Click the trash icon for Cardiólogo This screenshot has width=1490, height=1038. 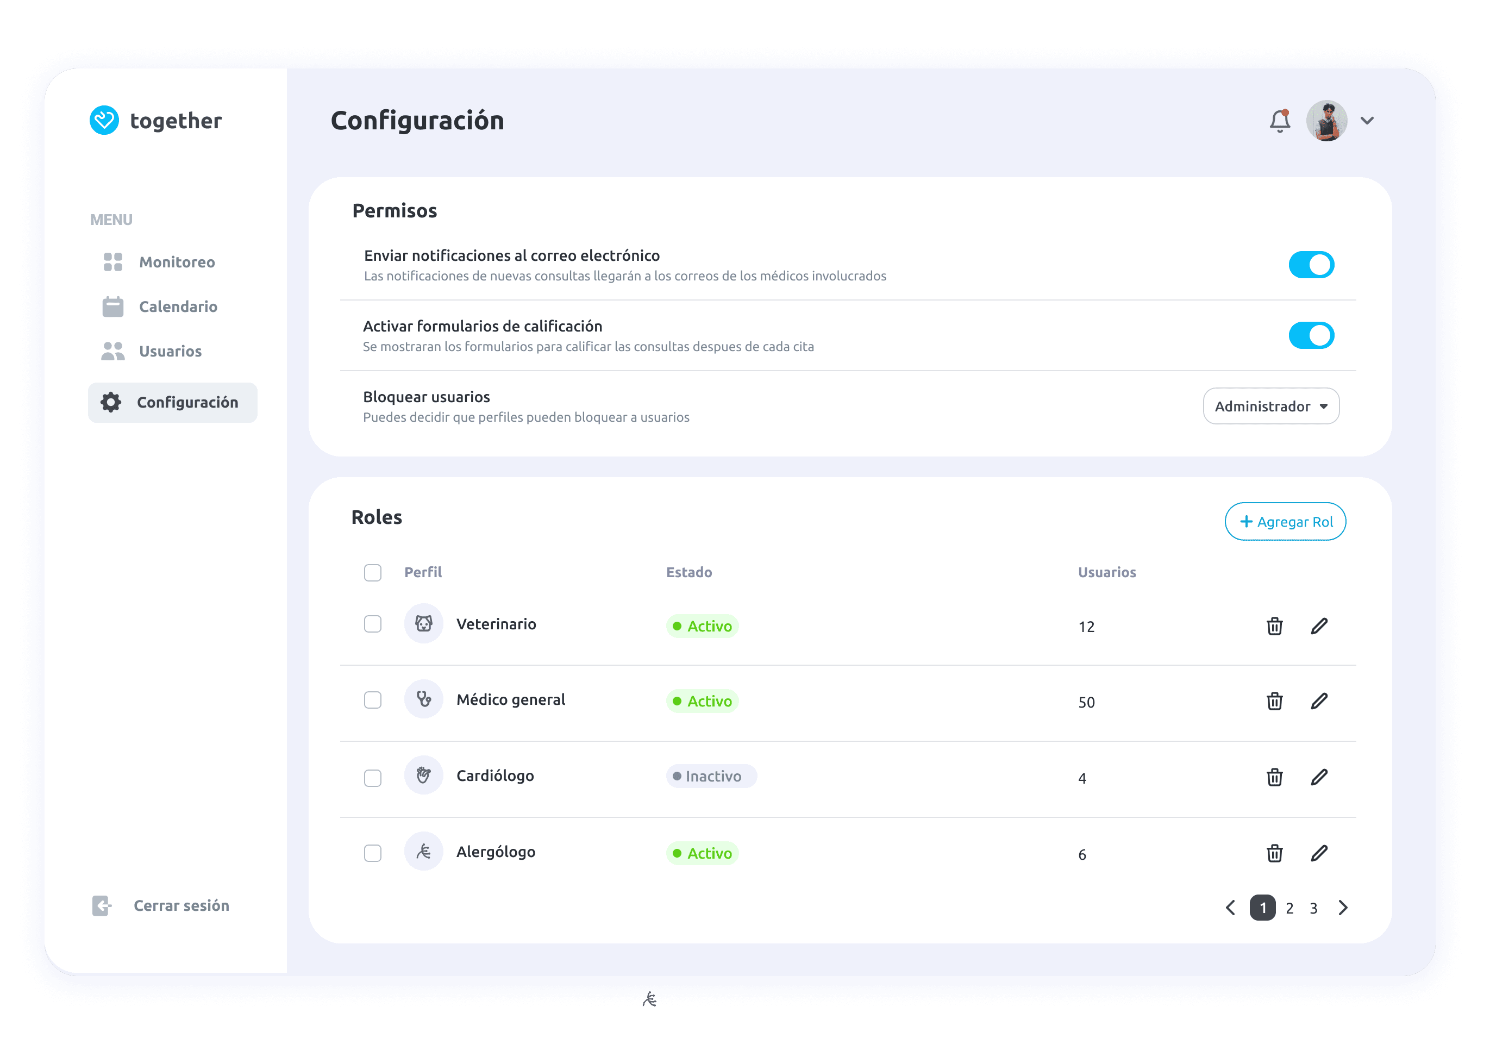(x=1274, y=777)
